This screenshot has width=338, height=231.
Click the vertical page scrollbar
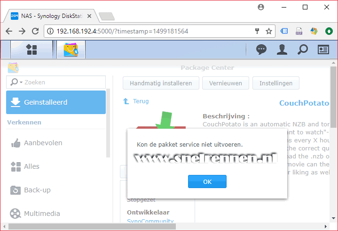(333, 97)
